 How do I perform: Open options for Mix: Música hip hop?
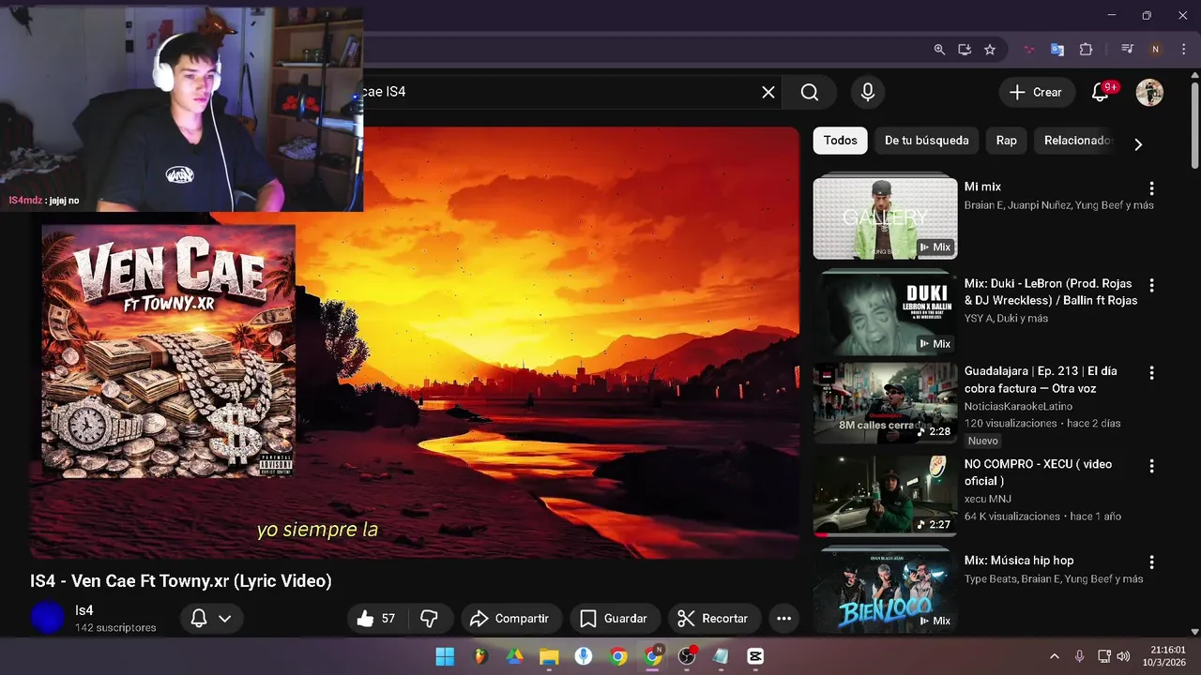1151,562
